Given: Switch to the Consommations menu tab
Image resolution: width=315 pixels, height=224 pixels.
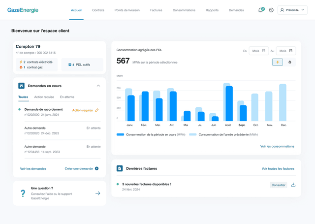Looking at the screenshot, I should (184, 10).
